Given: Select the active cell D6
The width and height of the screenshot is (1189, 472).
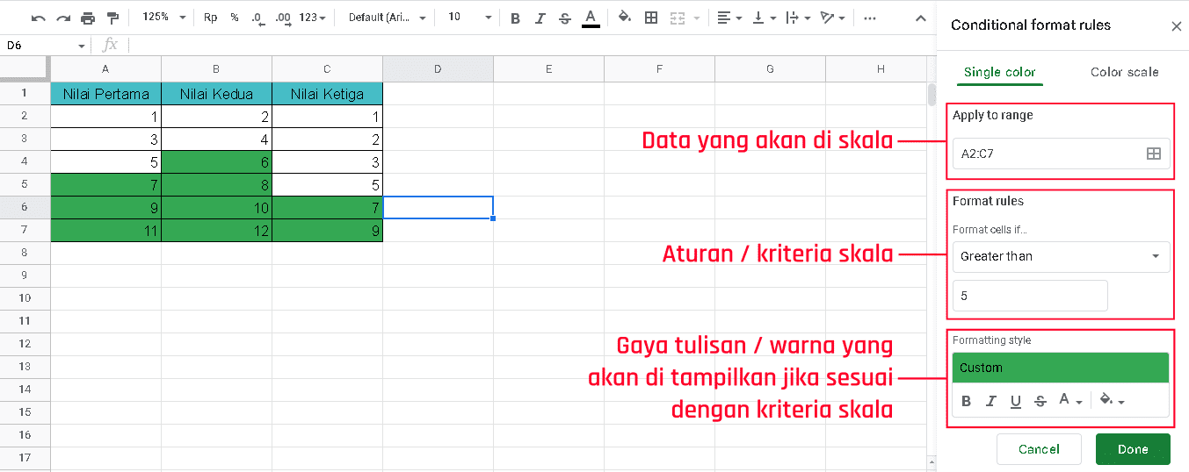Looking at the screenshot, I should coord(438,207).
